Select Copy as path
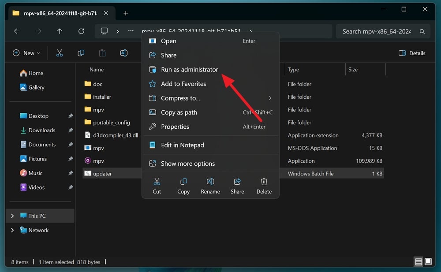Screen dimensions: 441x272 click(x=210, y=112)
